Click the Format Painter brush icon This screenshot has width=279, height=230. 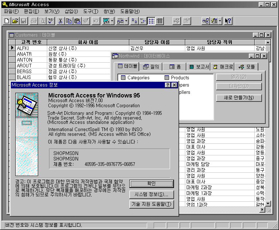point(86,21)
